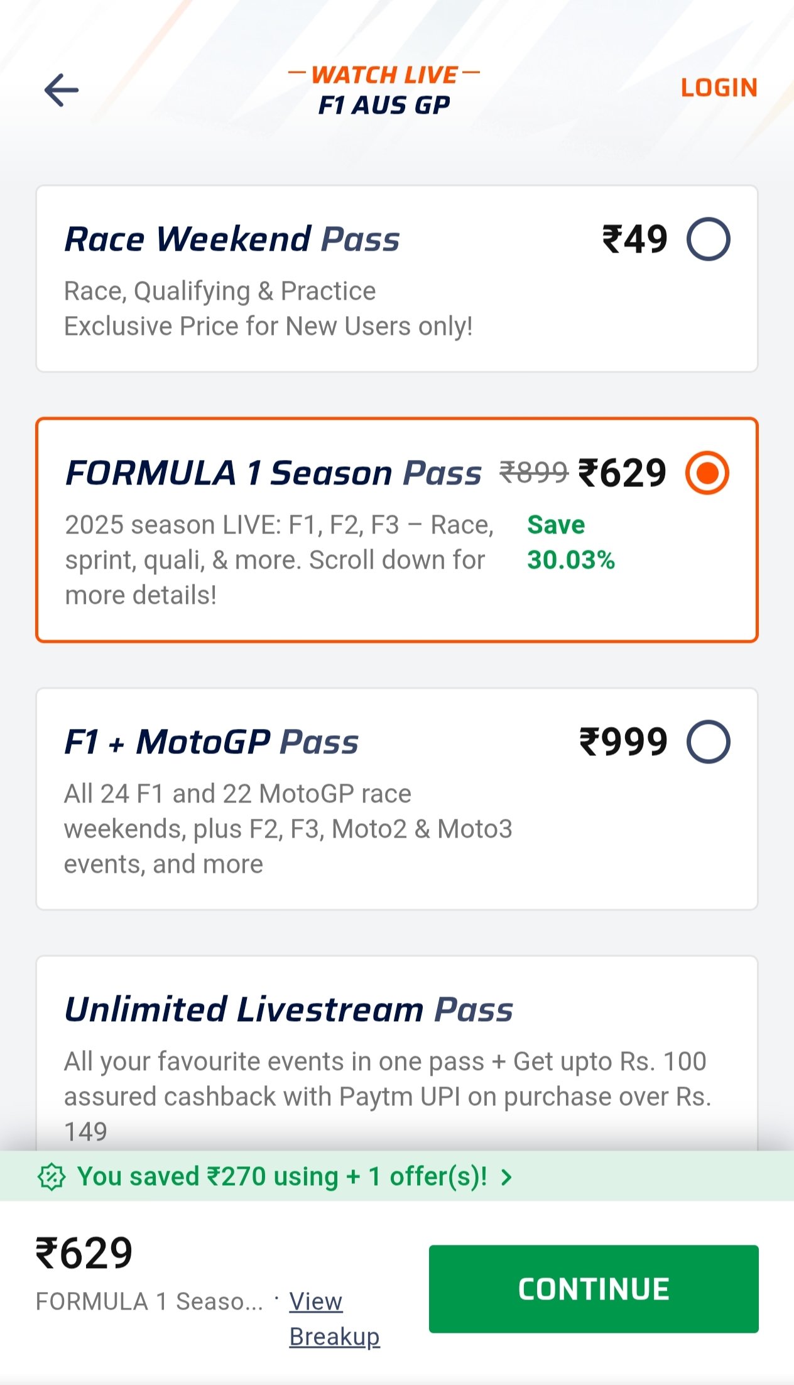Tap the F1 + MotoGP Pass title

(x=211, y=742)
